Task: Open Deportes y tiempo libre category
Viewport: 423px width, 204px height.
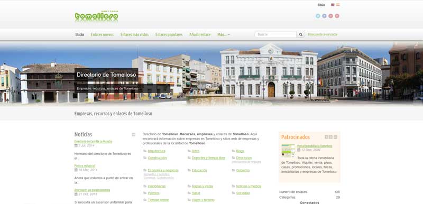Action: click(208, 158)
